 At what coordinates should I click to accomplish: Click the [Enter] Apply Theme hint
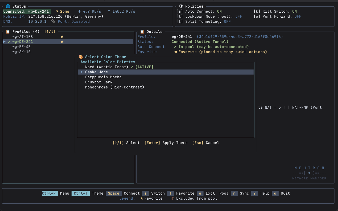(x=166, y=143)
